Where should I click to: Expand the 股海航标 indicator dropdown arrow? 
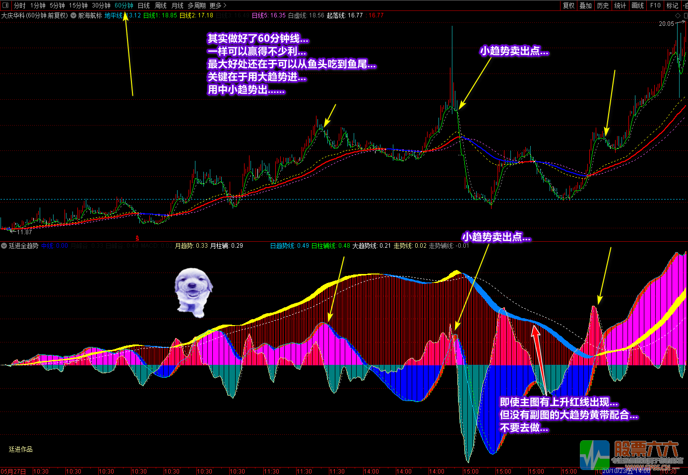[x=73, y=15]
